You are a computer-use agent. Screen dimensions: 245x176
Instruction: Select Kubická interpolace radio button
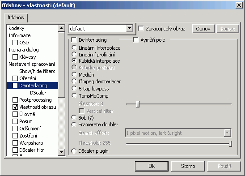[74, 60]
